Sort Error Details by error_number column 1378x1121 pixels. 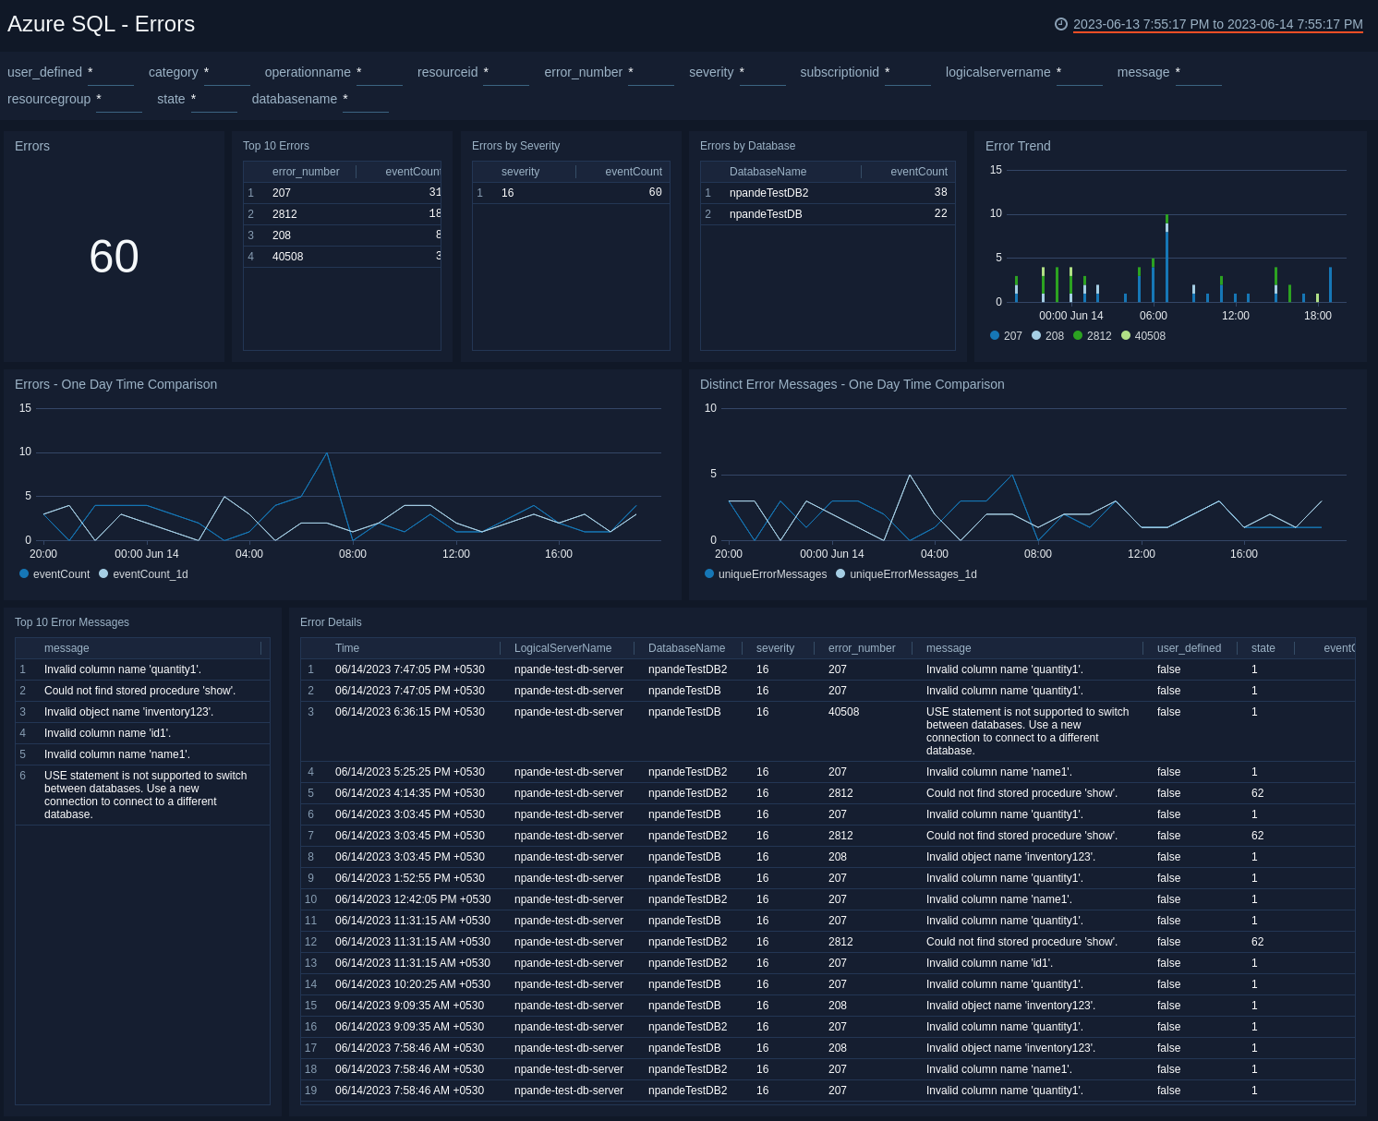click(x=862, y=648)
